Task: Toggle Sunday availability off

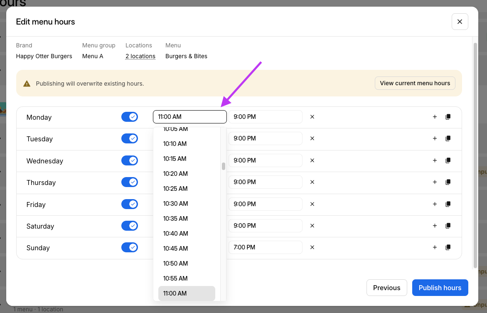Action: pos(130,247)
